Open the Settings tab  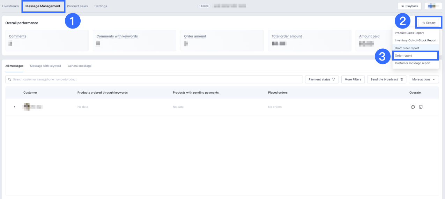coord(101,6)
